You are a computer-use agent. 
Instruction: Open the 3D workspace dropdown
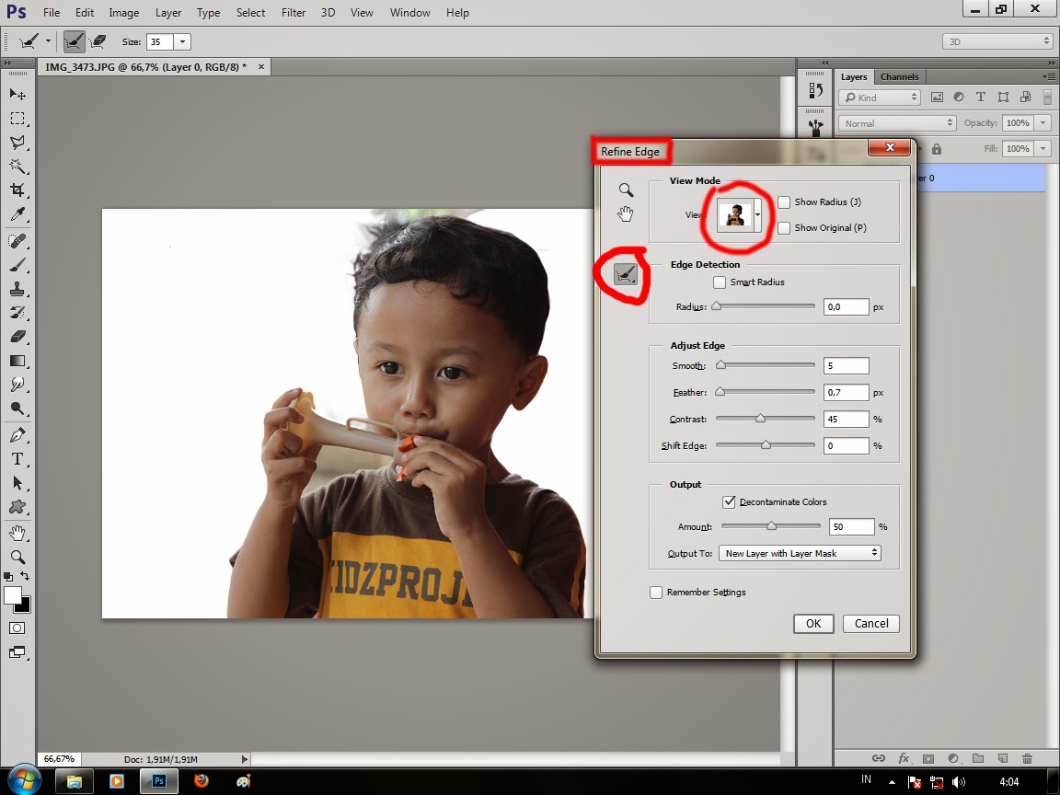coord(997,42)
